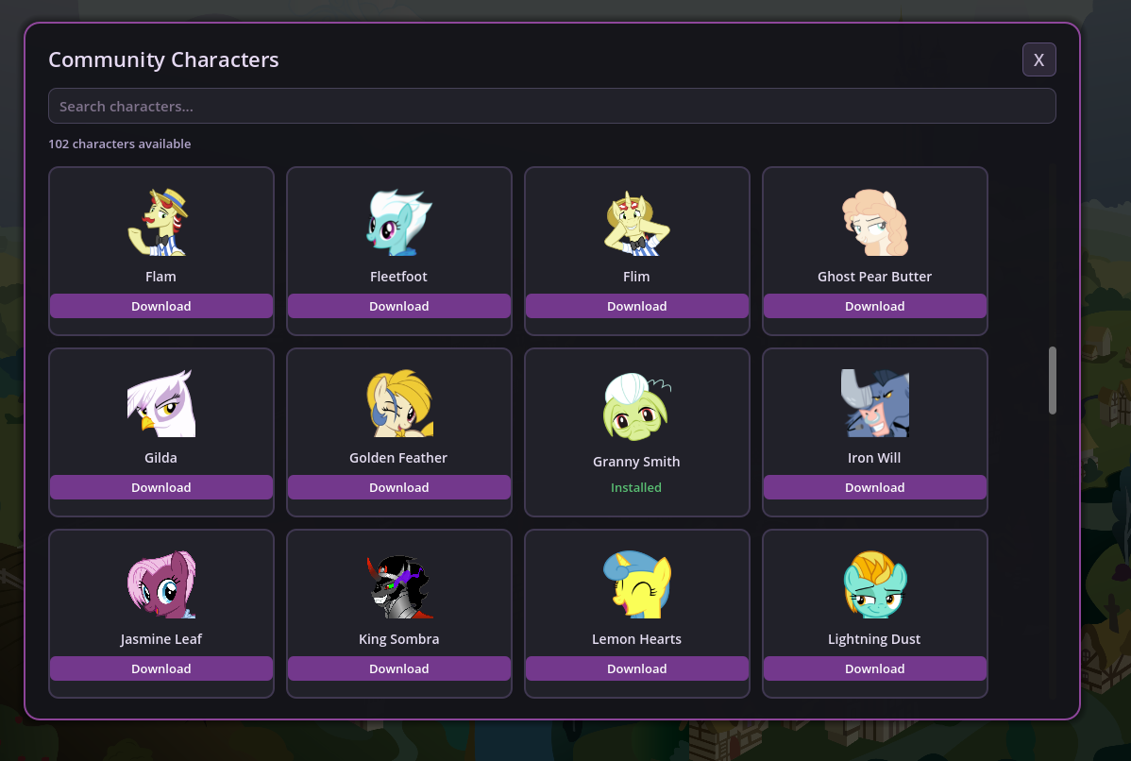
Task: Click Lemon Hearts portrait
Action: pos(637,584)
